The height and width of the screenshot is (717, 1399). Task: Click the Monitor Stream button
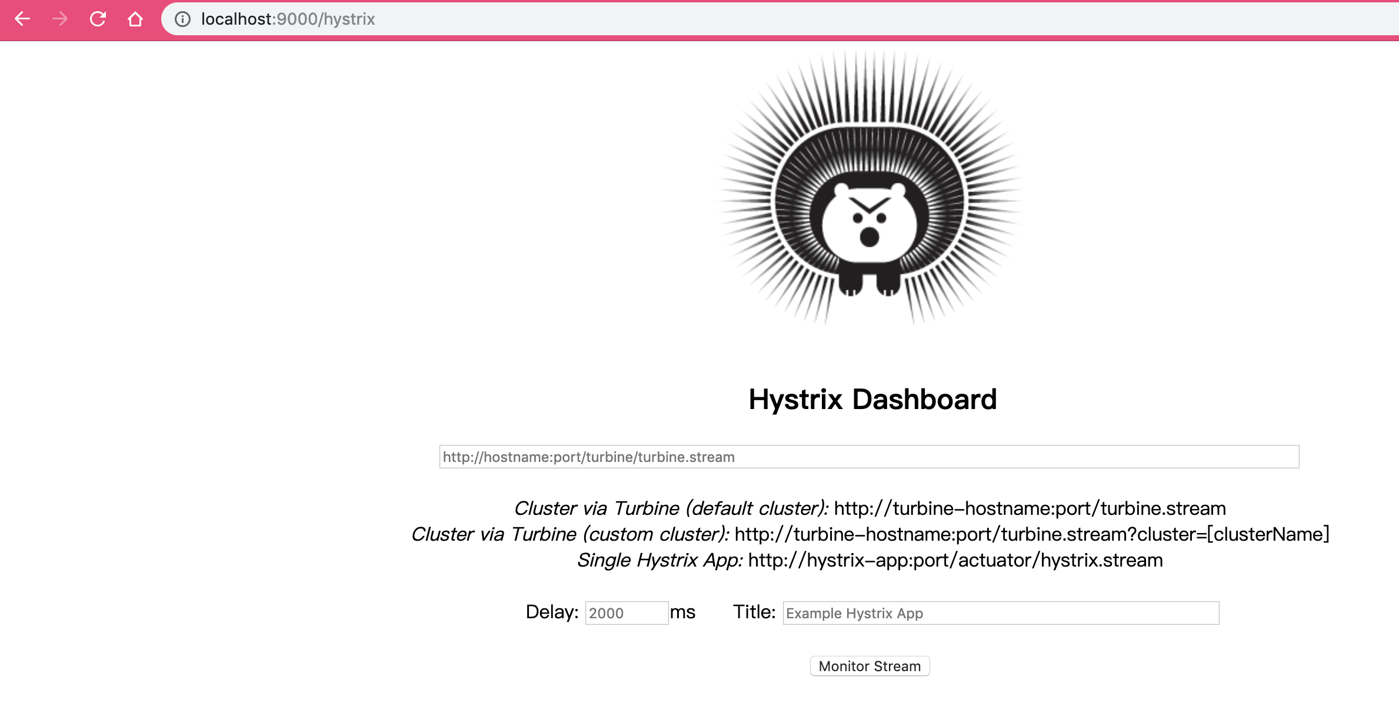tap(870, 666)
